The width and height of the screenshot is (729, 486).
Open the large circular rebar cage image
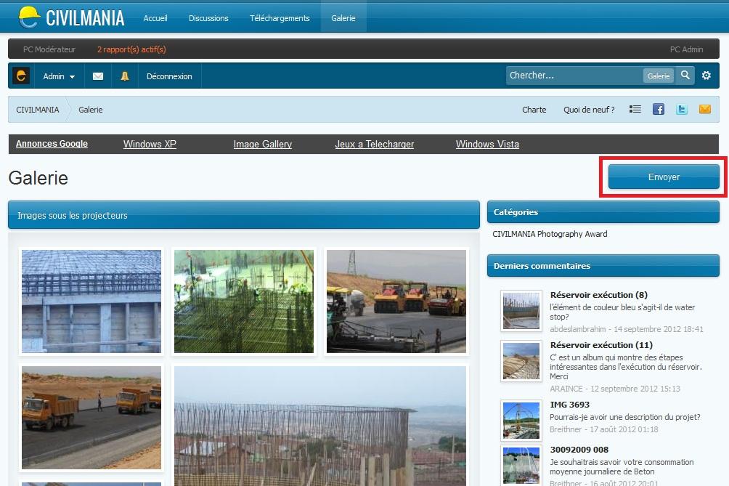click(320, 426)
